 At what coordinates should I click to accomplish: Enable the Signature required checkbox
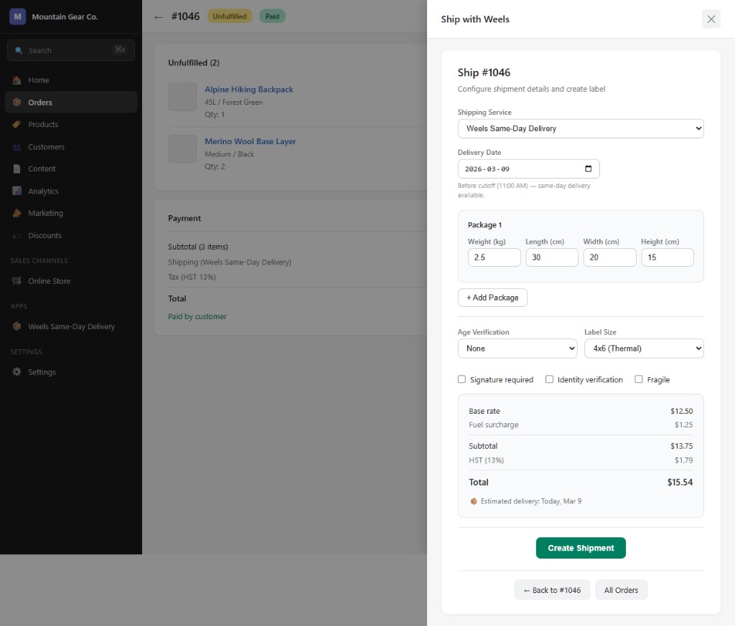click(462, 379)
